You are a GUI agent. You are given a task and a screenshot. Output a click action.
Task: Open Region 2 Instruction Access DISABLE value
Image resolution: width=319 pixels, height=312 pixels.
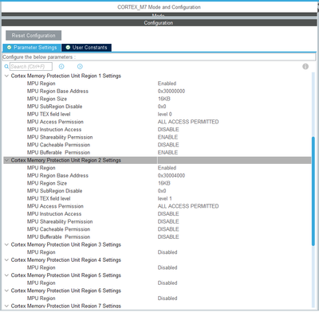pyautogui.click(x=168, y=214)
